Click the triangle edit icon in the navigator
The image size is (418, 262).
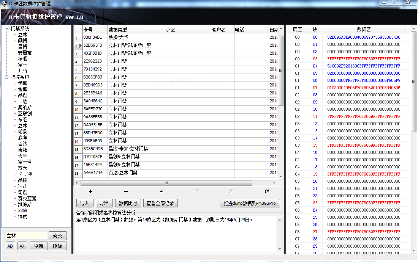pos(161,191)
